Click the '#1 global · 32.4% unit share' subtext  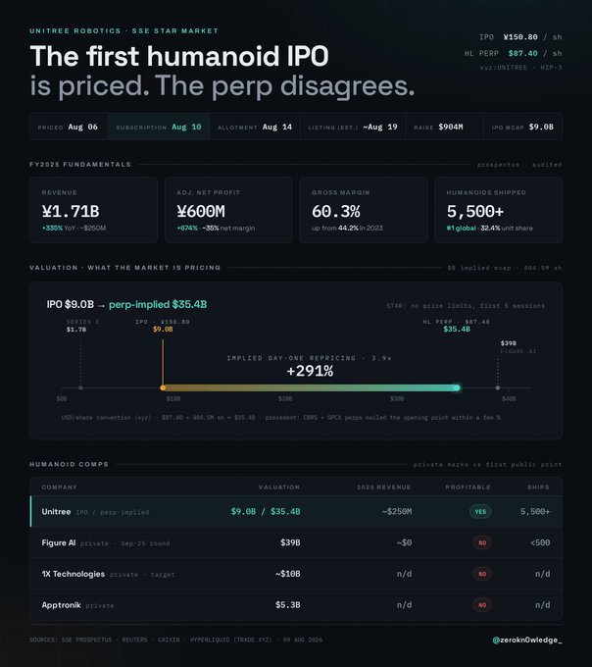pos(490,228)
